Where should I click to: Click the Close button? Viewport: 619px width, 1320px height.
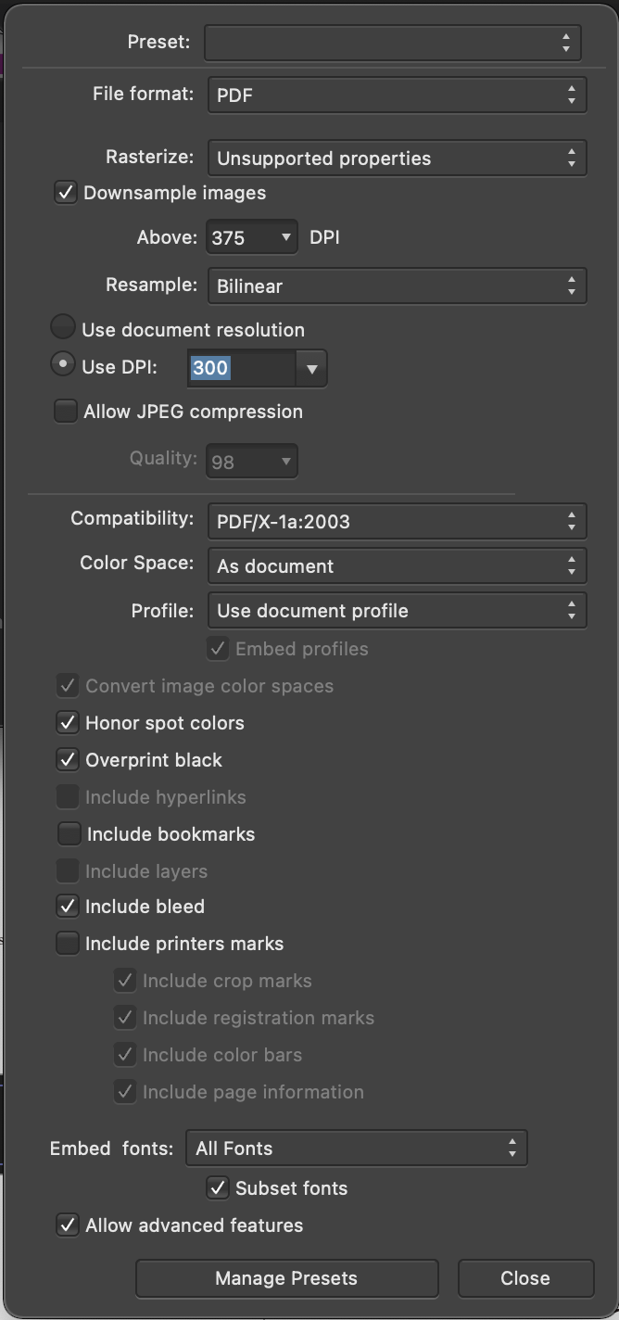[x=525, y=1278]
